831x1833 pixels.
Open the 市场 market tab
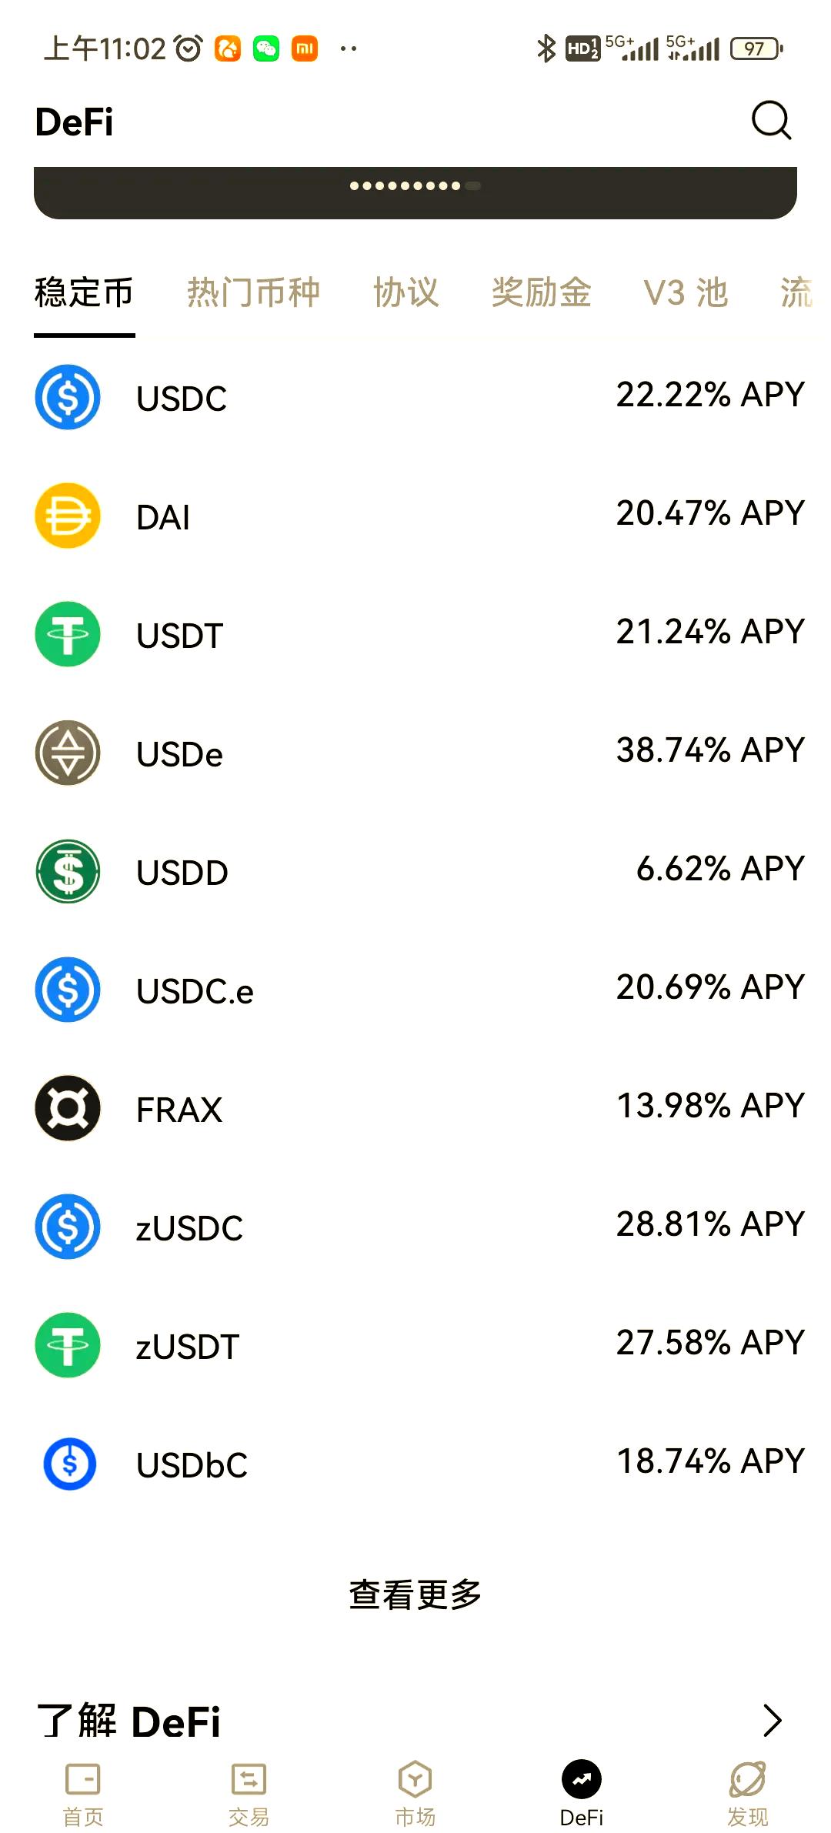pos(415,1793)
